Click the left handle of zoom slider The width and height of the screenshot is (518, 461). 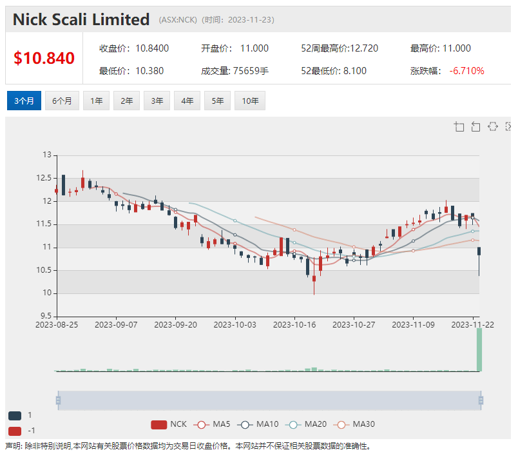click(x=58, y=400)
